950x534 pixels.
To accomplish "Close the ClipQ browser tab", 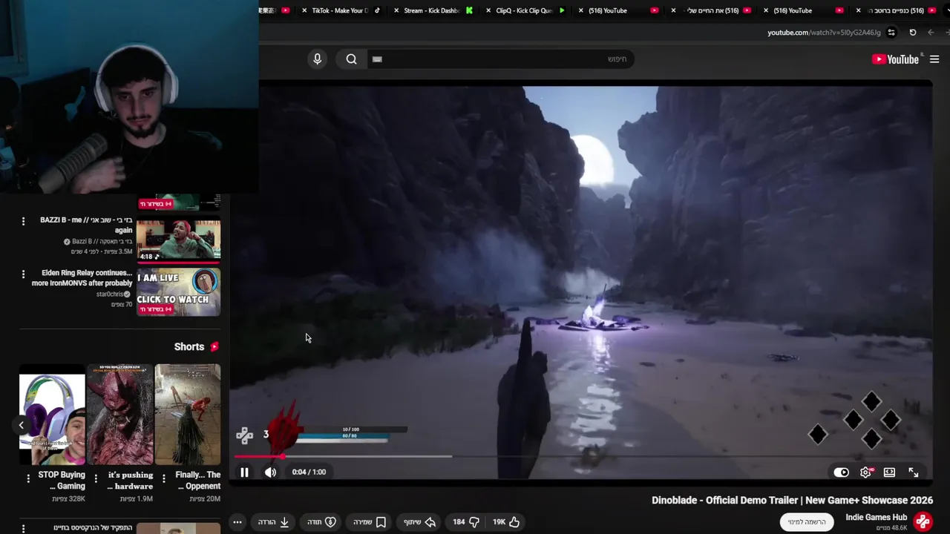I will (x=489, y=10).
